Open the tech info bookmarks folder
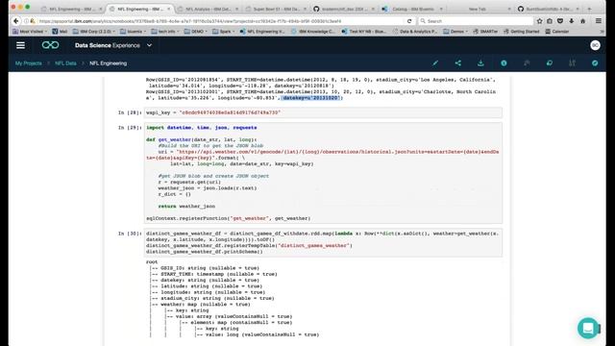Image resolution: width=615 pixels, height=346 pixels. tap(165, 32)
